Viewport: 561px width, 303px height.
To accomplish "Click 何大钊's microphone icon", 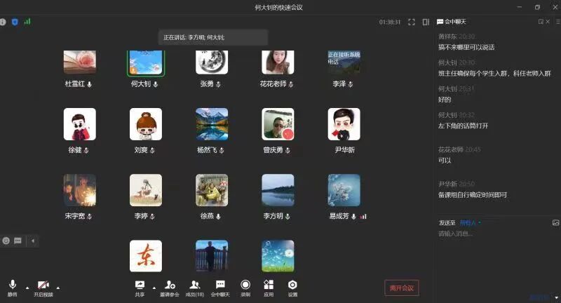I will coord(155,84).
